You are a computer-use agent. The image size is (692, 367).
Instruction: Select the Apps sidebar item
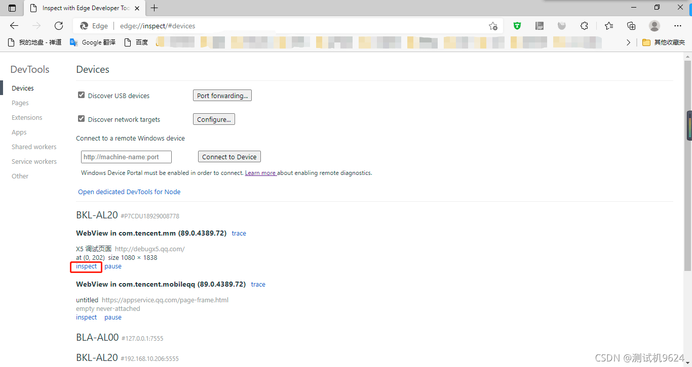(x=19, y=132)
